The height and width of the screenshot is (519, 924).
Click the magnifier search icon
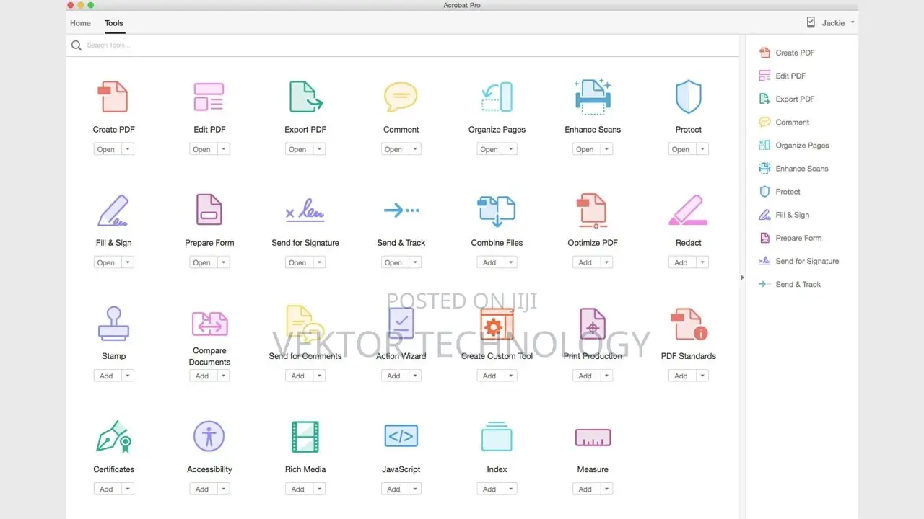(77, 45)
